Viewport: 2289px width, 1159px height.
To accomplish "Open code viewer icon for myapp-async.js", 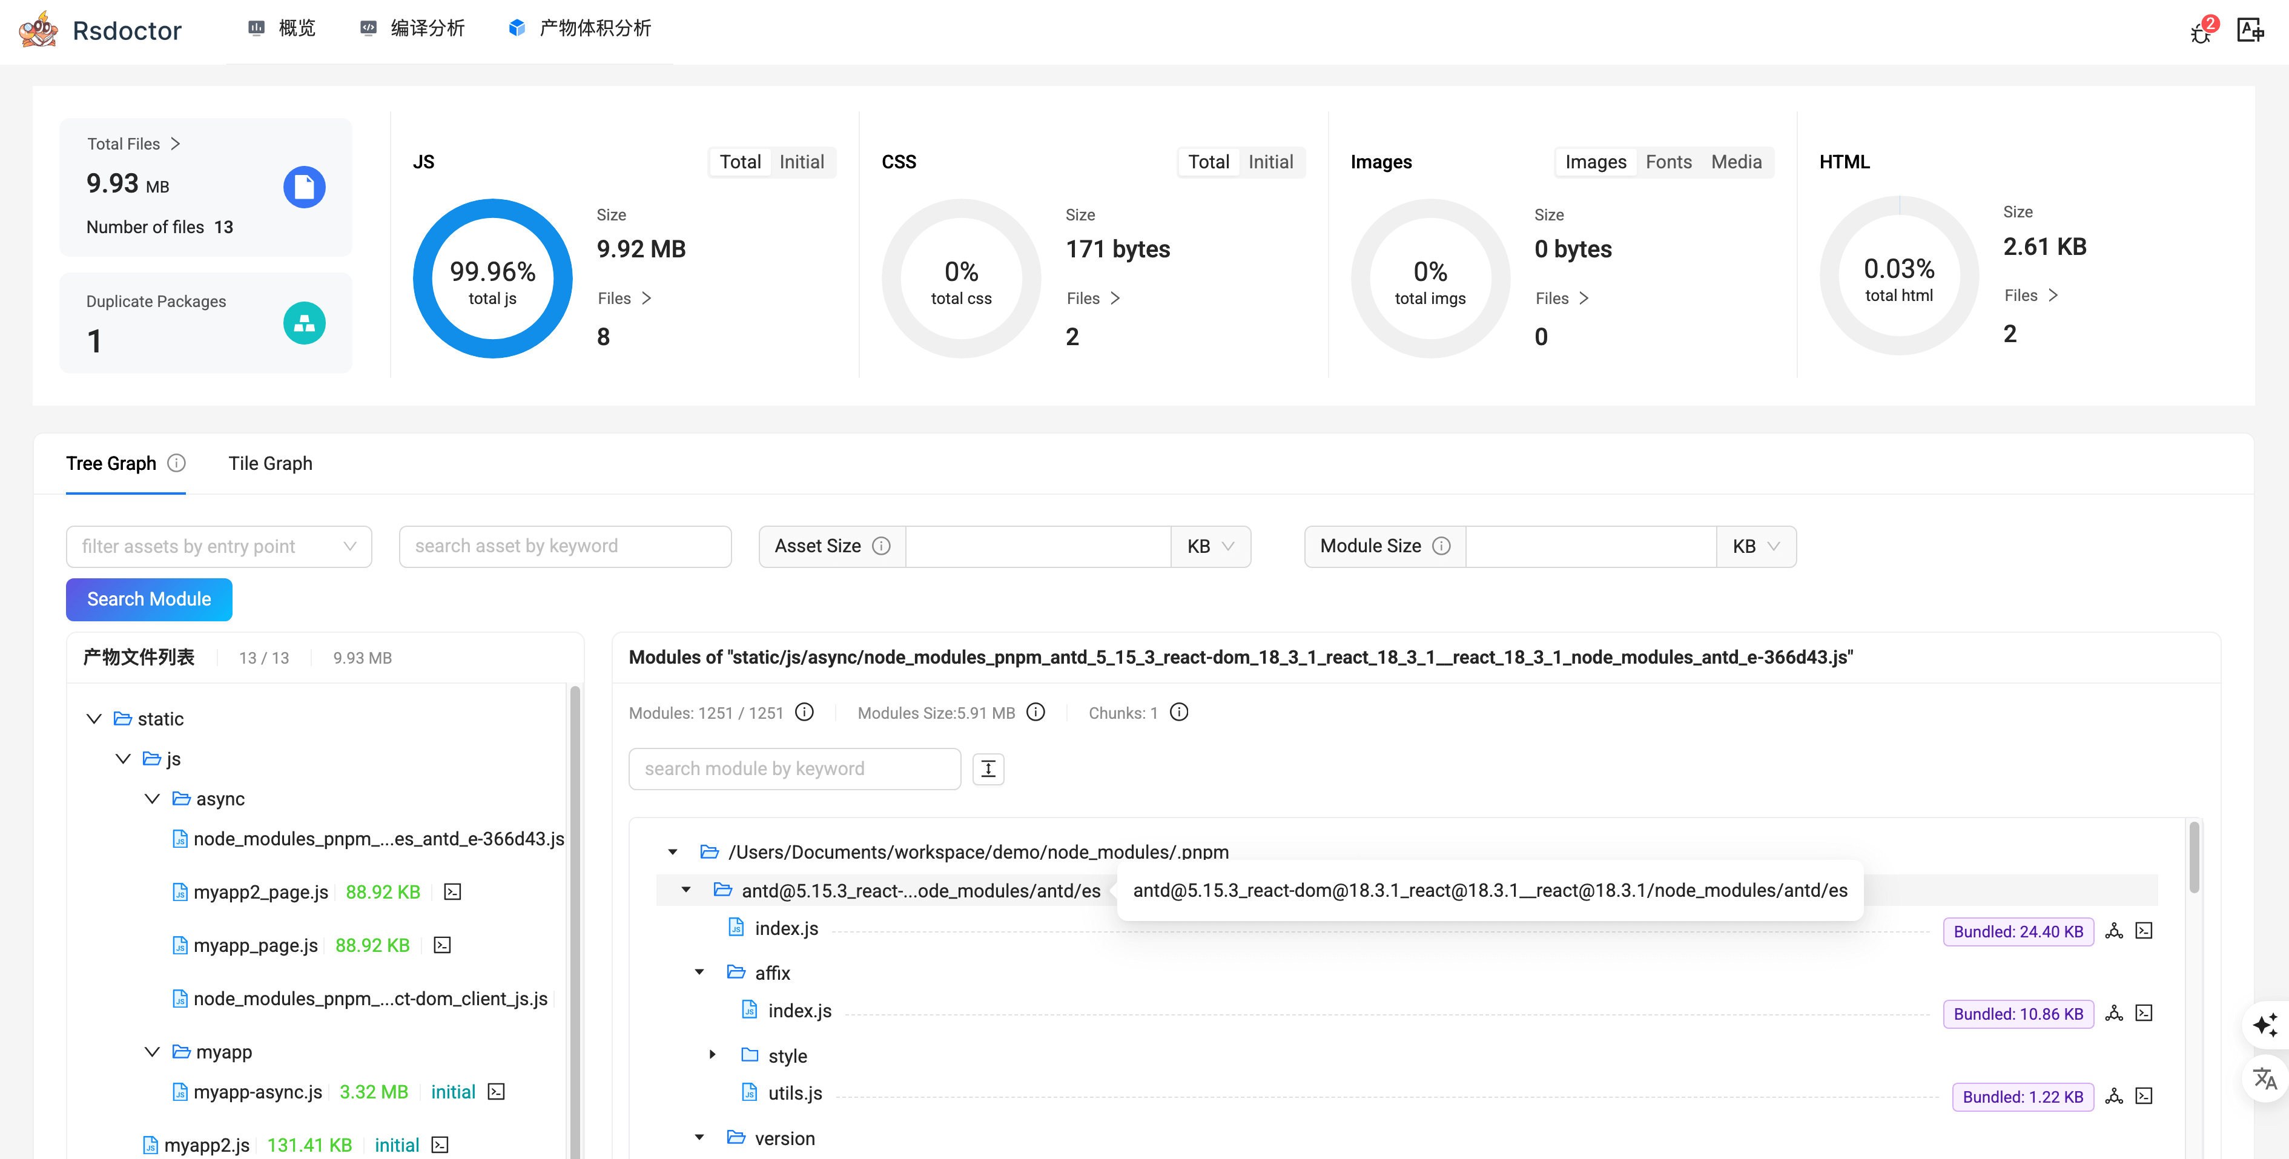I will (x=497, y=1091).
